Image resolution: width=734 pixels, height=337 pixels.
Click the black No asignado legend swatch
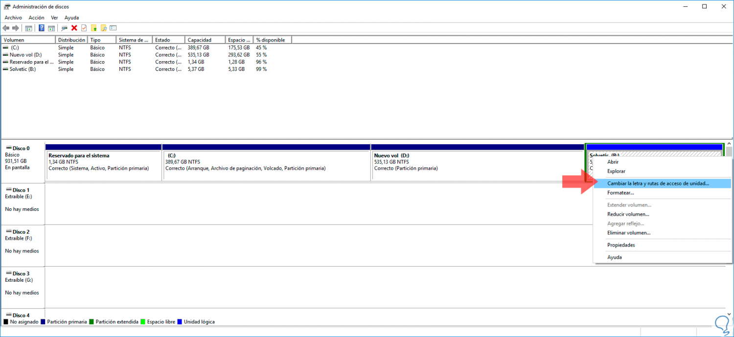click(x=6, y=322)
